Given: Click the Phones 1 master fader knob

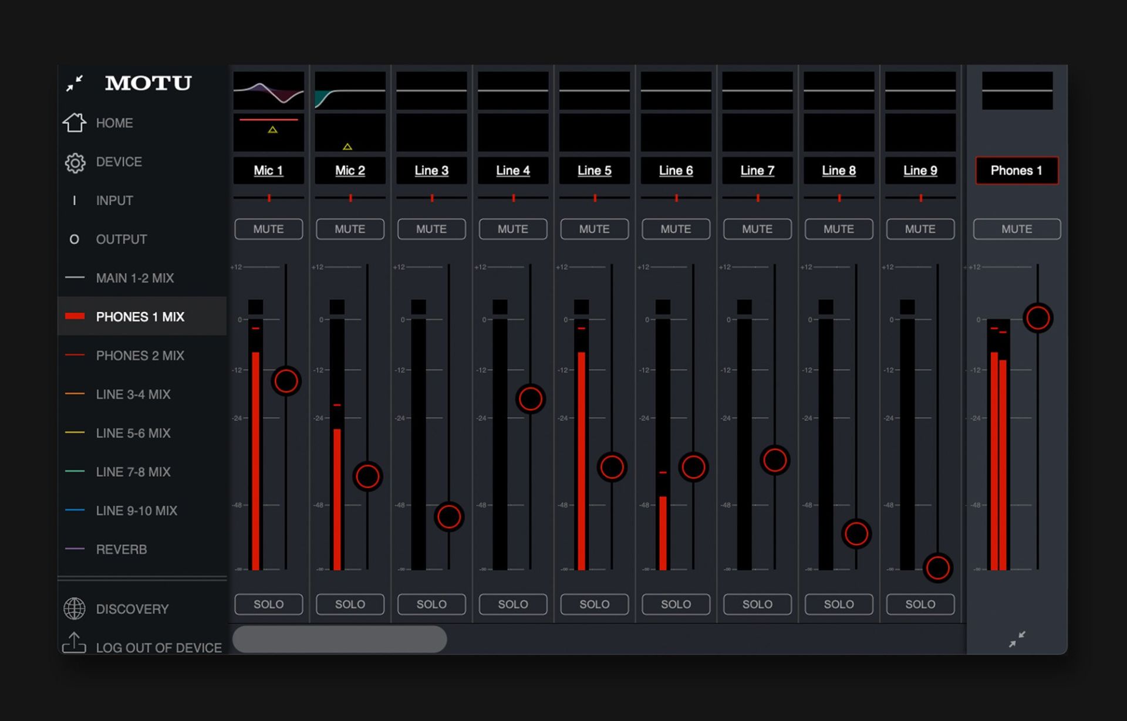Looking at the screenshot, I should tap(1038, 318).
